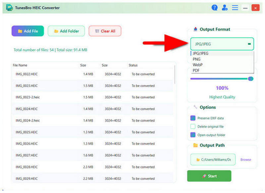Choose WebP from format list
Screen dimensions: 265x193
(x=222, y=65)
